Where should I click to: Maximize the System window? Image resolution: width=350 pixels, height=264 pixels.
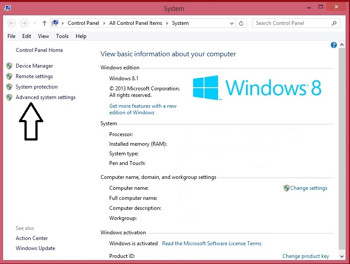pyautogui.click(x=321, y=7)
